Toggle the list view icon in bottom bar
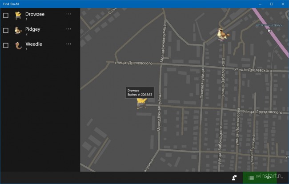Viewport: 289px width, 184px height. click(x=251, y=178)
